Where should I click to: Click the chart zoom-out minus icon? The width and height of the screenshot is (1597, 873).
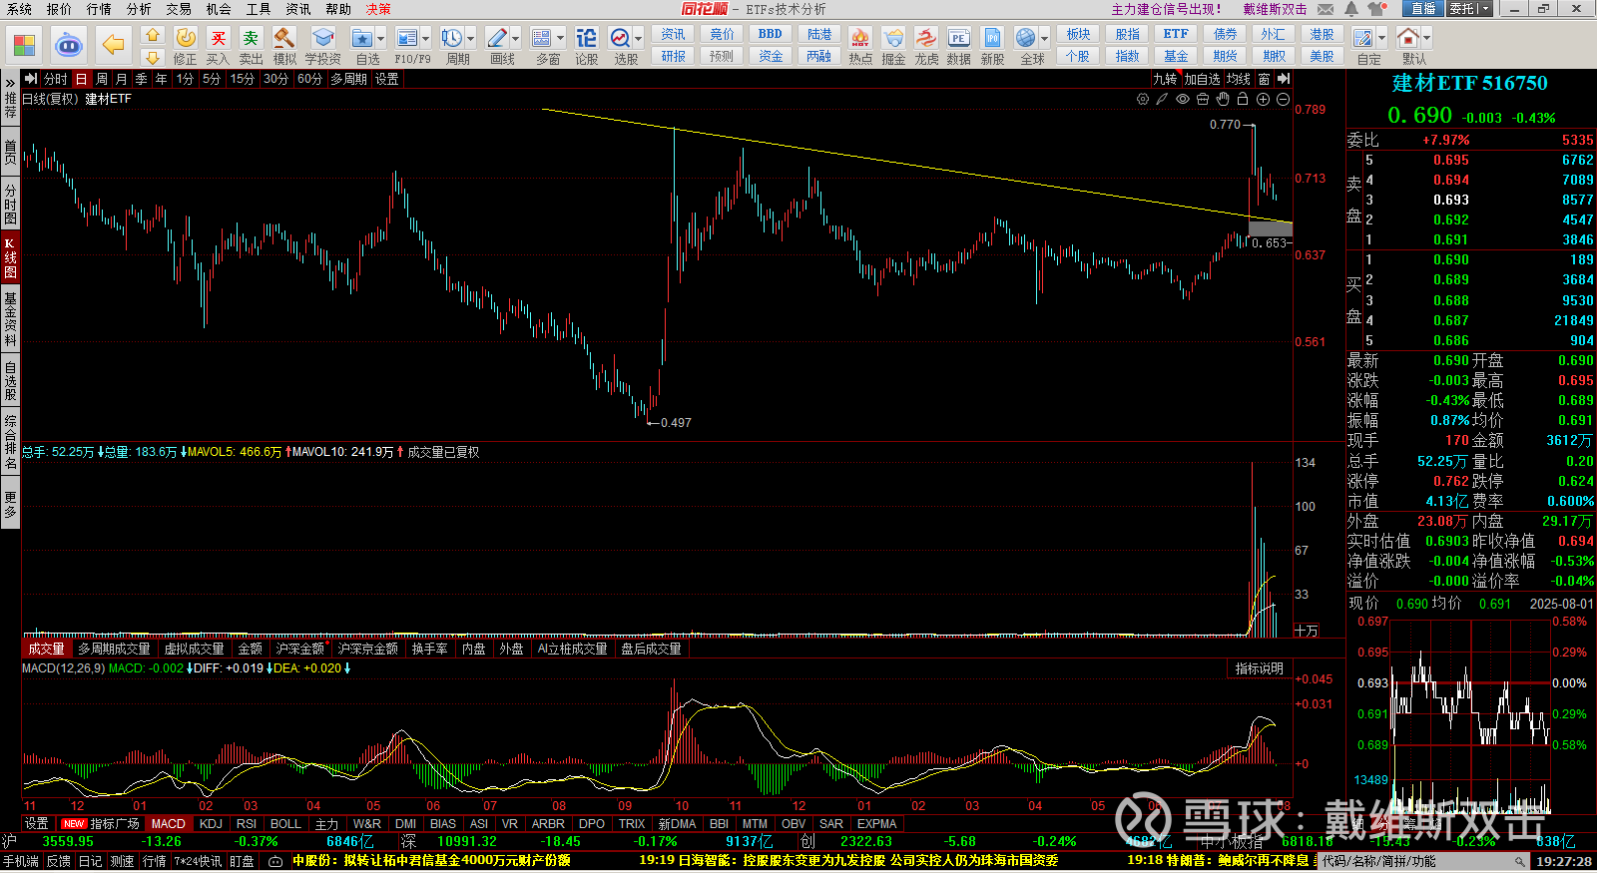click(1283, 99)
